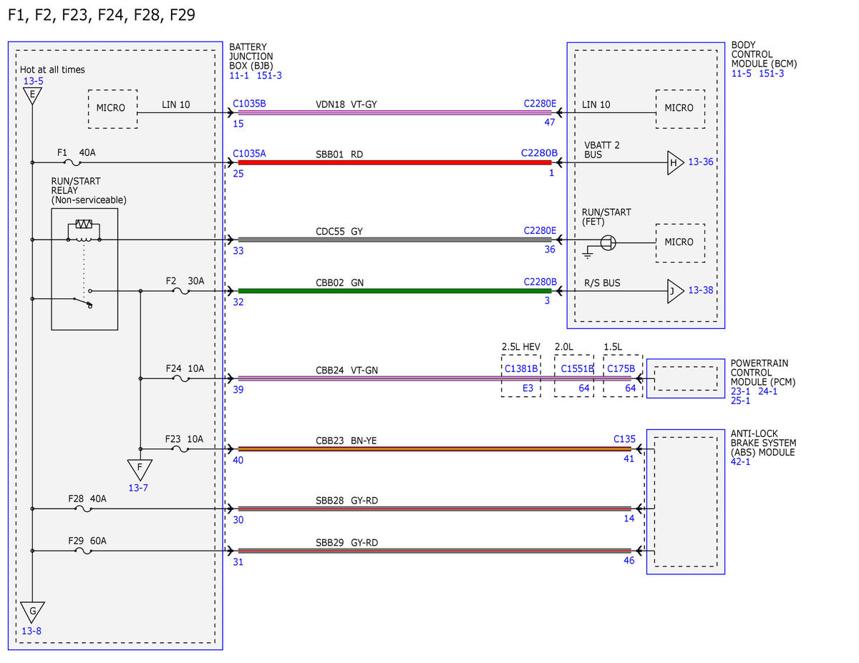Open the 23-1 link under Powertrain Control Module

pyautogui.click(x=742, y=391)
